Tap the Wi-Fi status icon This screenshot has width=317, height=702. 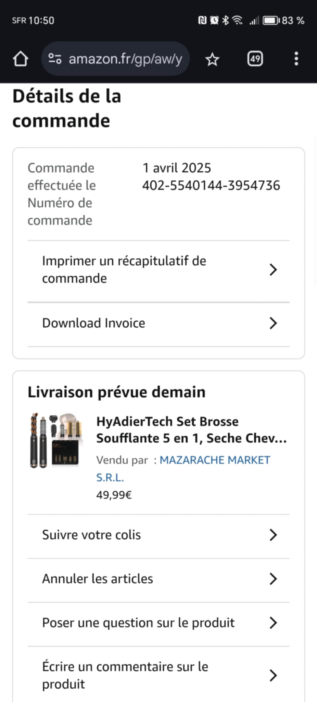[237, 21]
